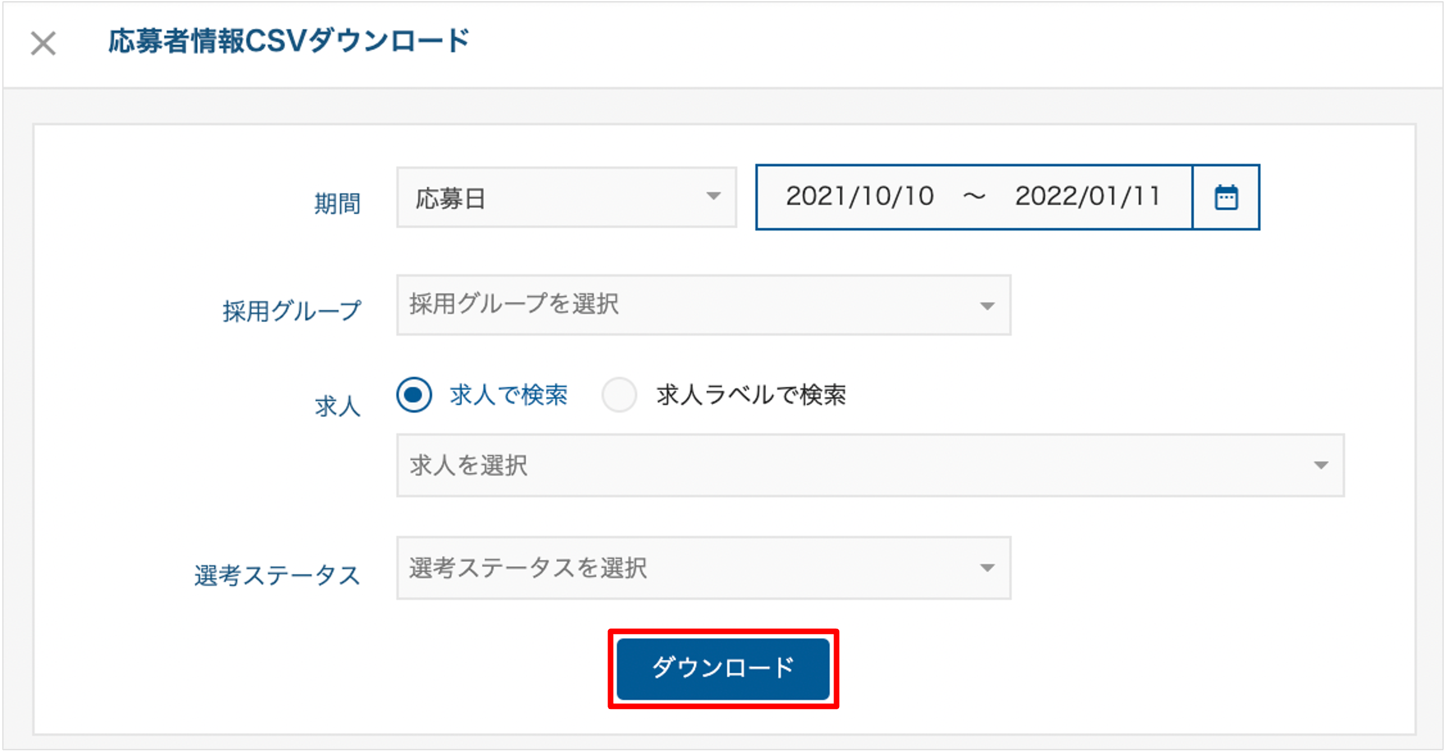The width and height of the screenshot is (1446, 751).
Task: Click the 選考ステータス dropdown arrow icon
Action: pos(987,568)
